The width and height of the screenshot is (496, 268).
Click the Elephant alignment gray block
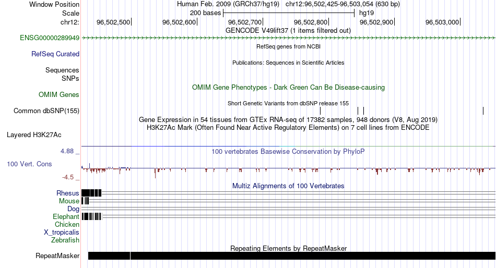[x=91, y=216]
